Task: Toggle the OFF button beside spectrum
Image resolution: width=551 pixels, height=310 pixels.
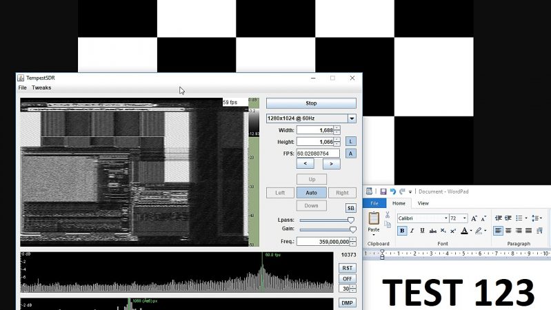Action: tap(348, 279)
